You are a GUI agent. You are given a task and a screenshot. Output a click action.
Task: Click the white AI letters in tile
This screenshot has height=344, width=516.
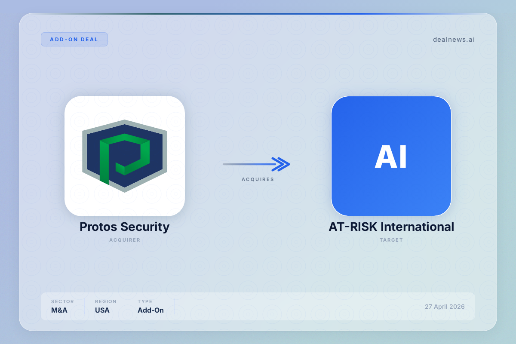pos(391,157)
